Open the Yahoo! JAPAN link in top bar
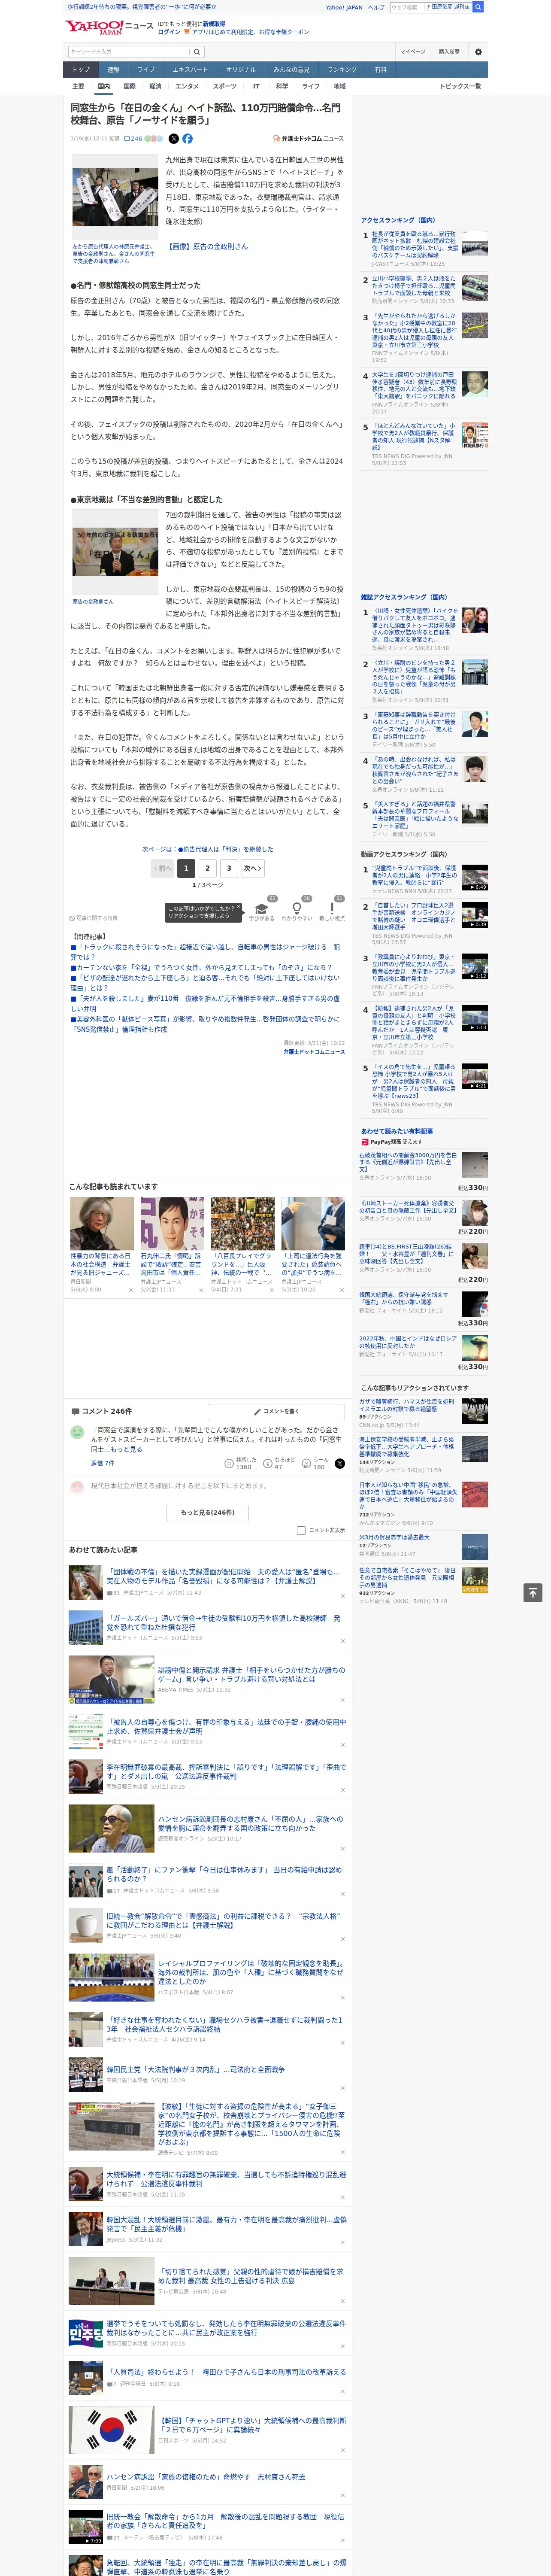 344,7
